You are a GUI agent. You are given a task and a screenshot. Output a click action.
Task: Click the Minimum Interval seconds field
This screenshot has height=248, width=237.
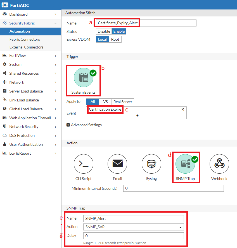click(x=174, y=188)
